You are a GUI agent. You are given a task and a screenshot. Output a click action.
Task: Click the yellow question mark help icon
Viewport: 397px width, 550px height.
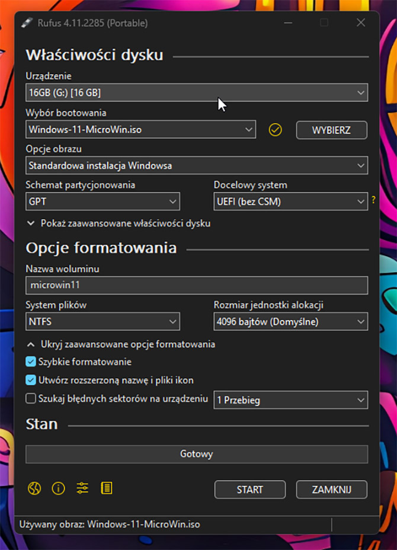373,200
